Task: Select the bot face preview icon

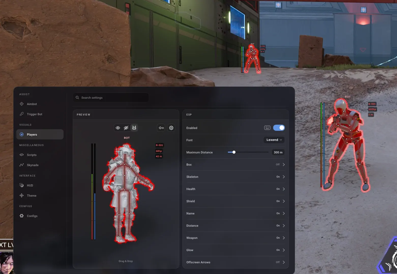Action: [134, 128]
